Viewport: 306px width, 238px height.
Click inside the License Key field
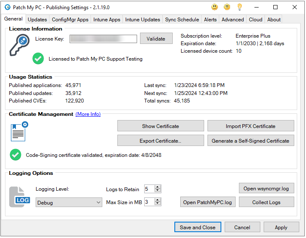103,39
